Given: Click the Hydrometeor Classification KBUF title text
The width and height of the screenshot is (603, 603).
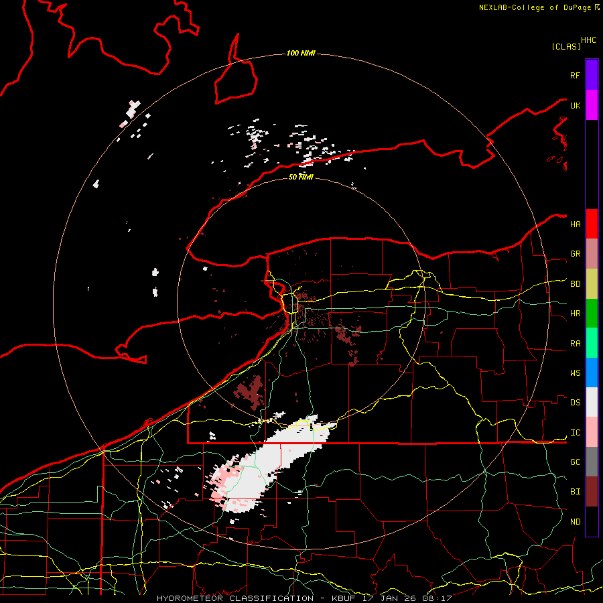Looking at the screenshot, I should click(304, 598).
